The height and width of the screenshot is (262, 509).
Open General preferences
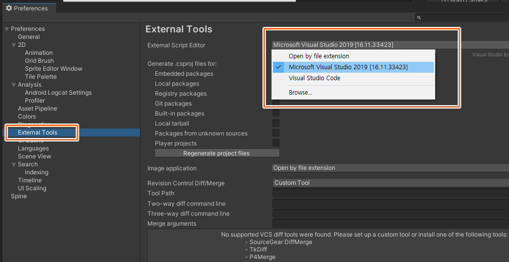[x=29, y=37]
